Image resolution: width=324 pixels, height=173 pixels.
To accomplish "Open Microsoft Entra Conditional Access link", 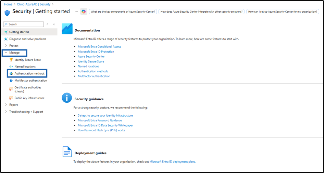I will (99, 47).
